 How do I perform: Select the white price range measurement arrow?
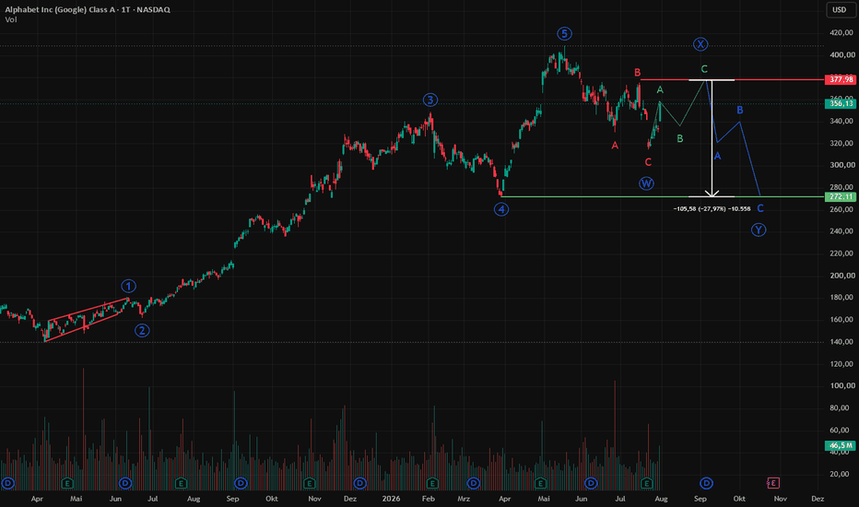(712, 138)
